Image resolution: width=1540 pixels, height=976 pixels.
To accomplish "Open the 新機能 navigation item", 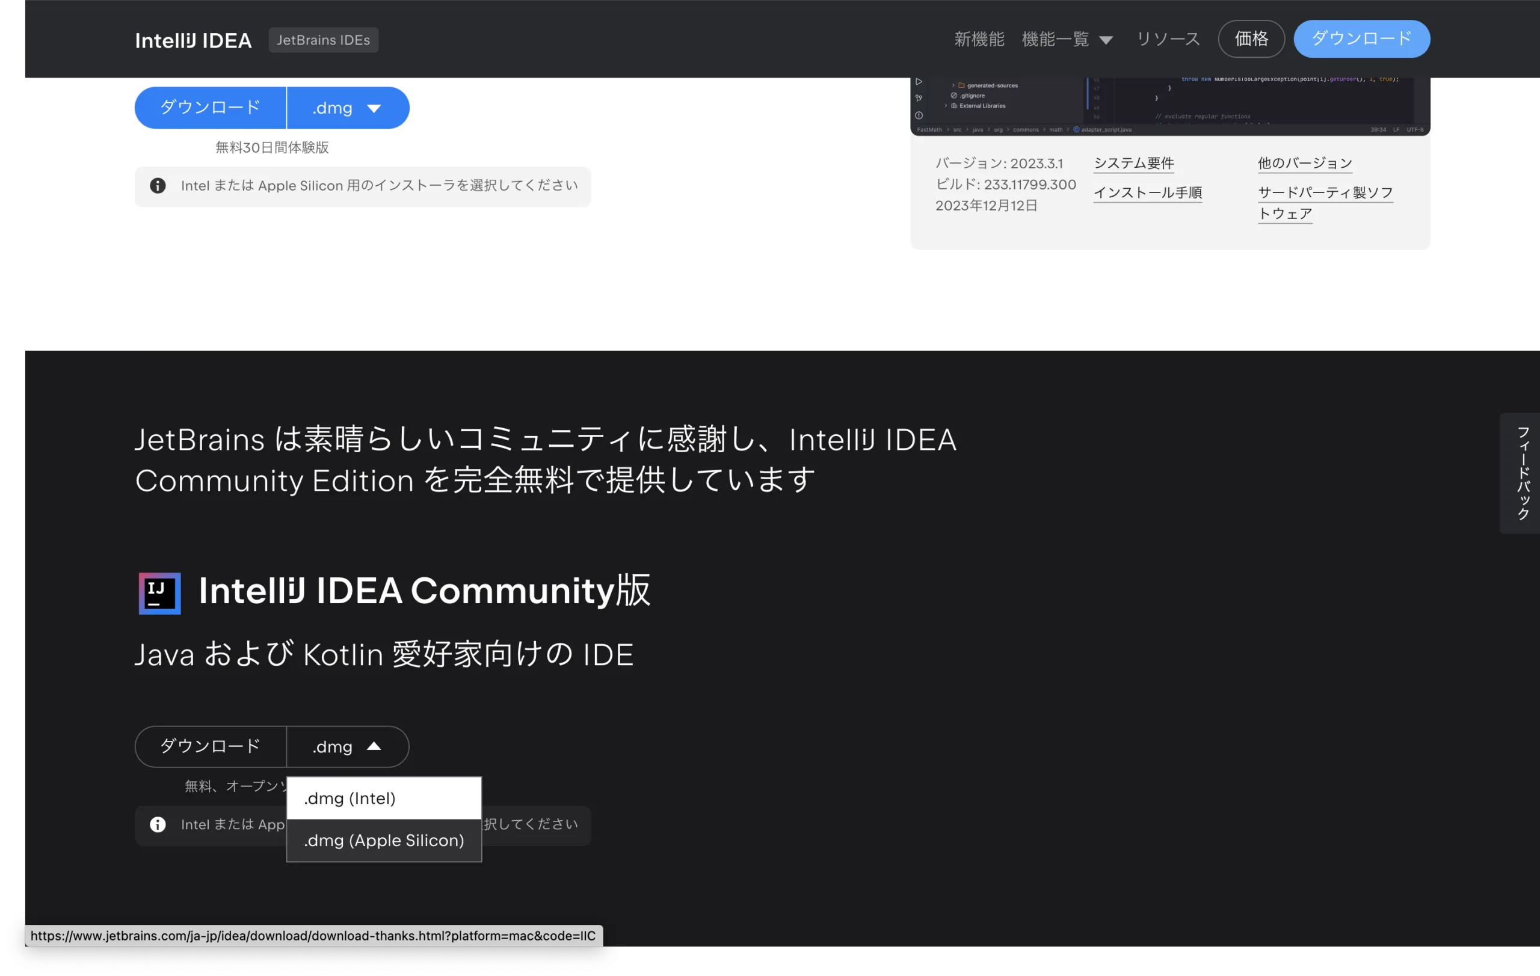I will tap(979, 39).
